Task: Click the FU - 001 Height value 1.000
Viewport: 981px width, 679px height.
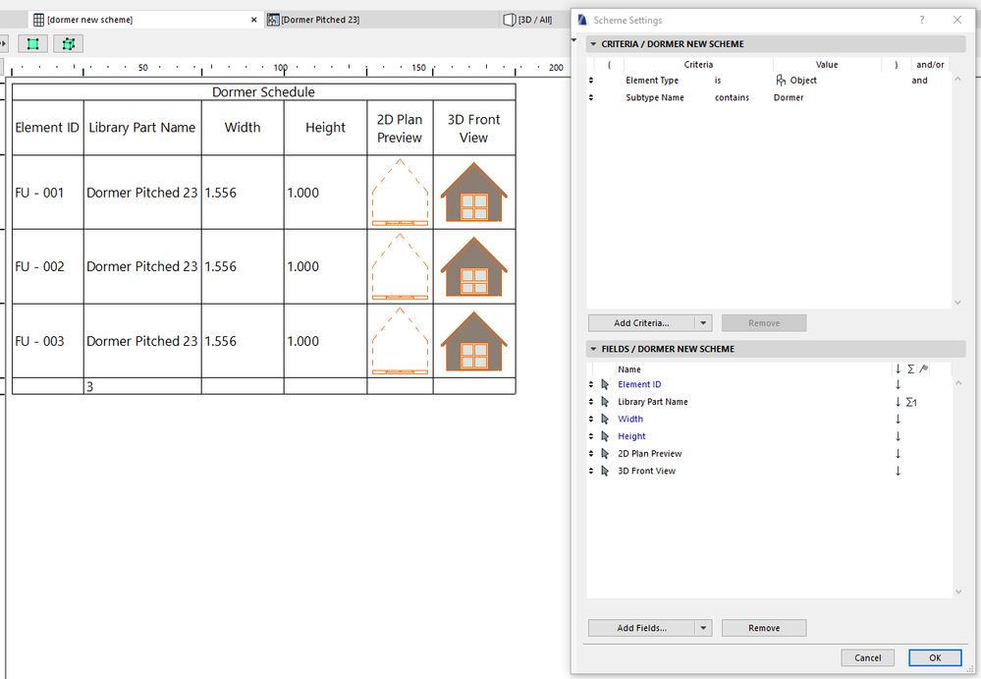Action: (x=302, y=193)
